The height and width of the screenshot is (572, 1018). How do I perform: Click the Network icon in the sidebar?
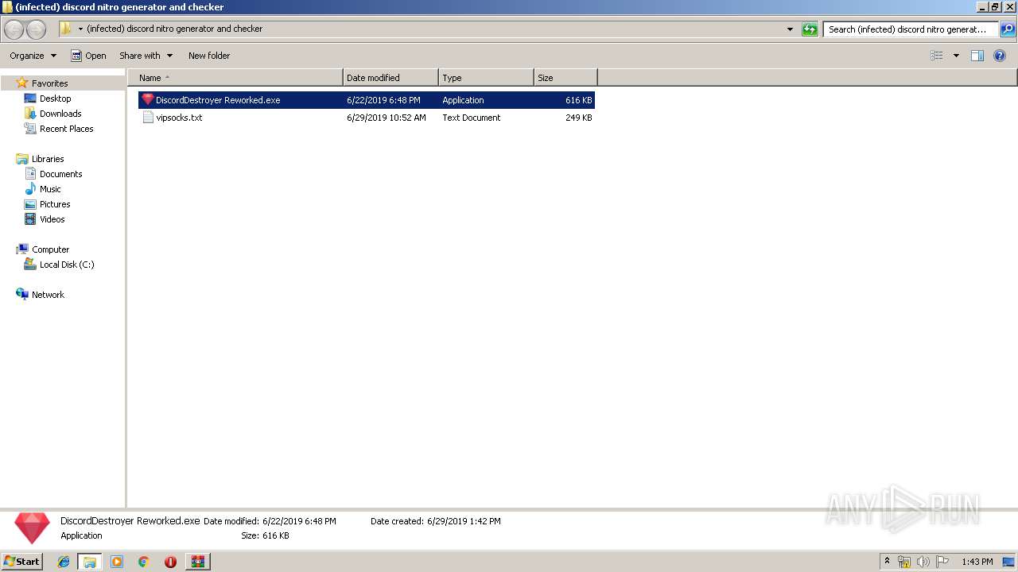click(22, 294)
